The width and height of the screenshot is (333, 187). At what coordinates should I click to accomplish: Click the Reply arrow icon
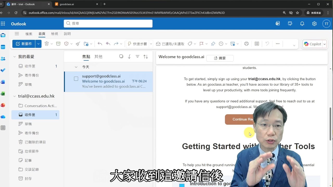click(100, 44)
